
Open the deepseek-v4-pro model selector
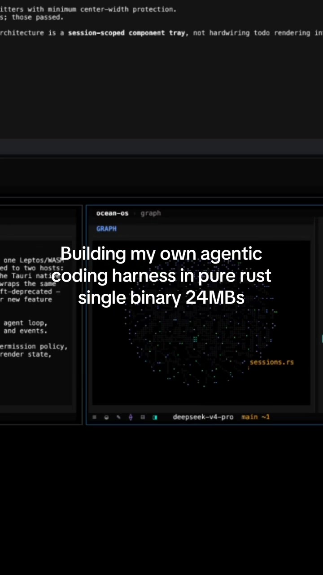[x=203, y=417]
